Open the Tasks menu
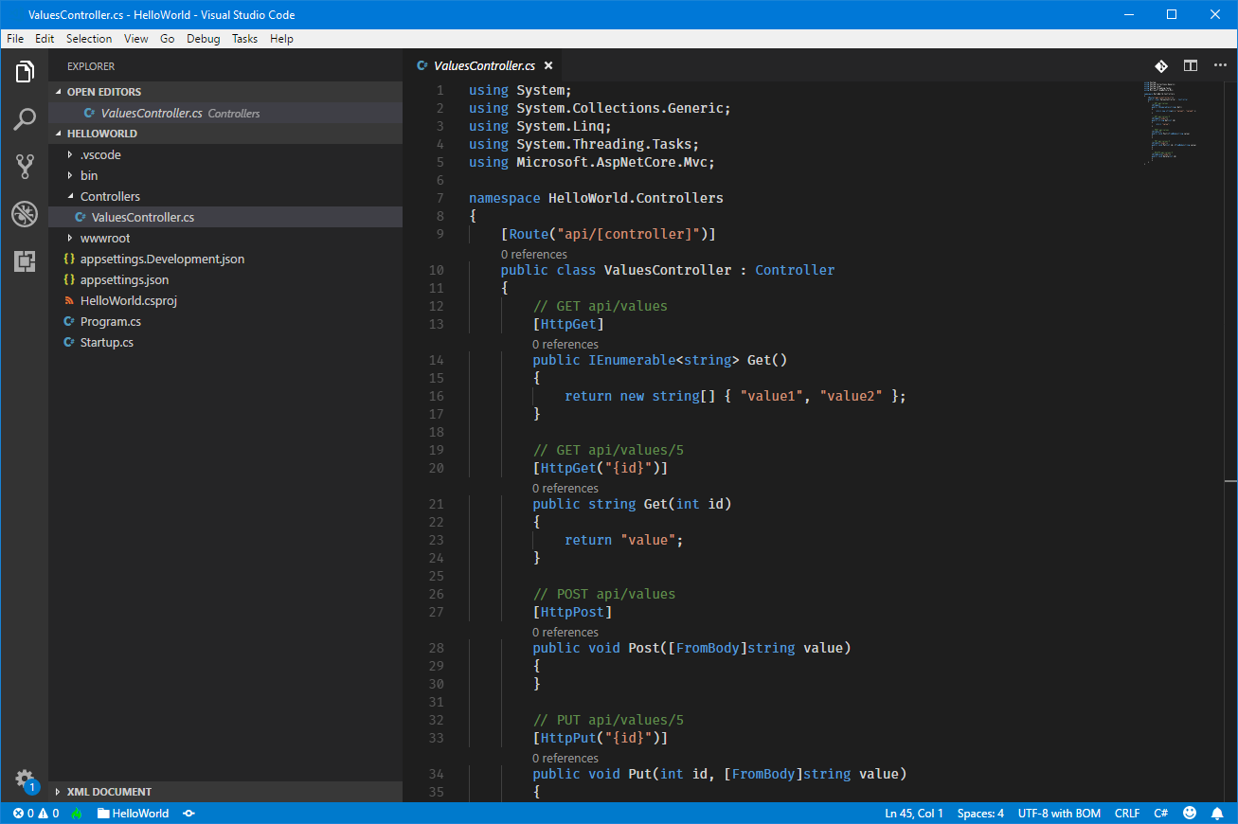The height and width of the screenshot is (824, 1238). point(245,39)
